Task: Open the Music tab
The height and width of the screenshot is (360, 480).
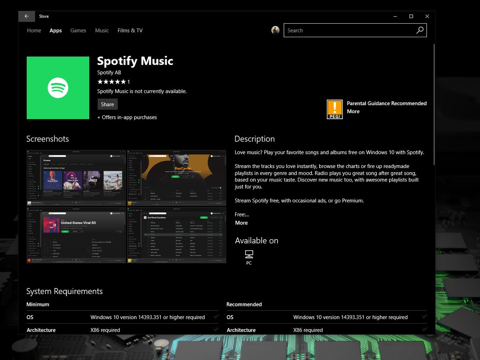Action: 102,30
